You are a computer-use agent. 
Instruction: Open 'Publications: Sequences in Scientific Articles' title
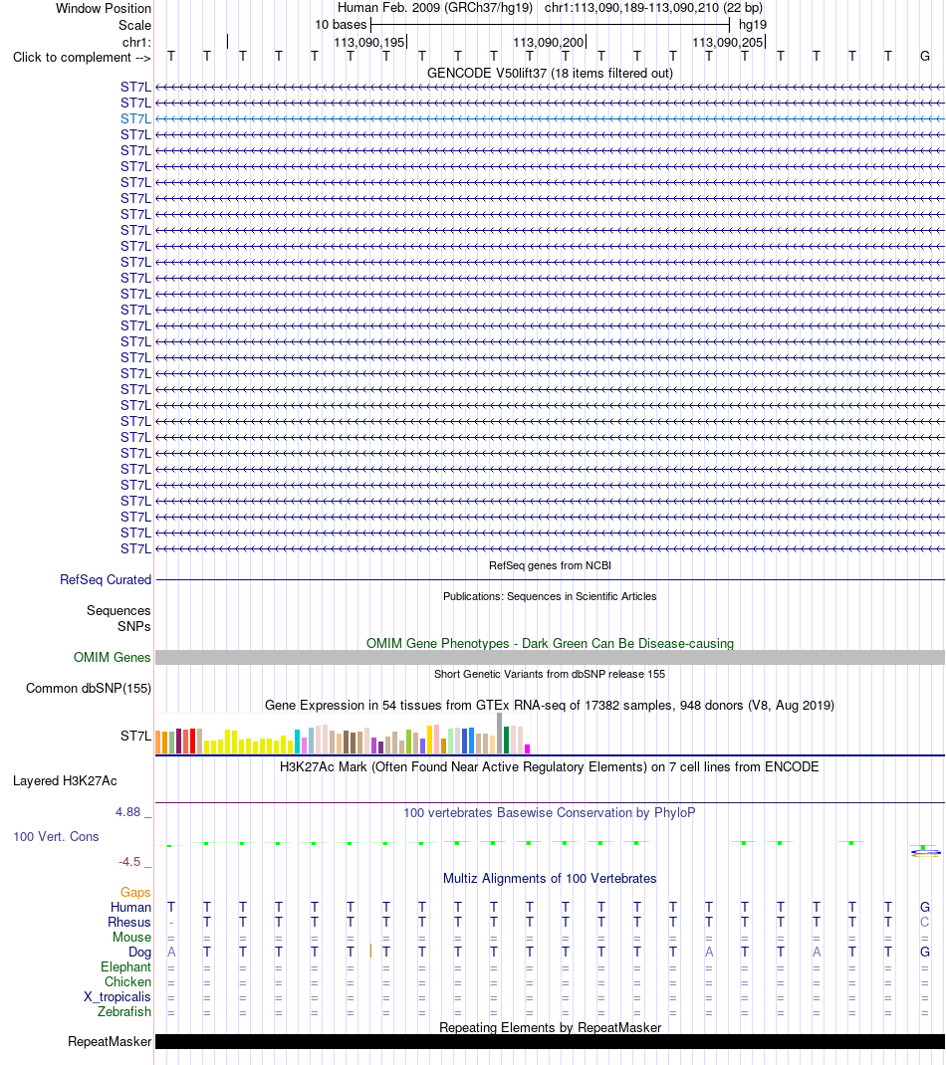[550, 596]
